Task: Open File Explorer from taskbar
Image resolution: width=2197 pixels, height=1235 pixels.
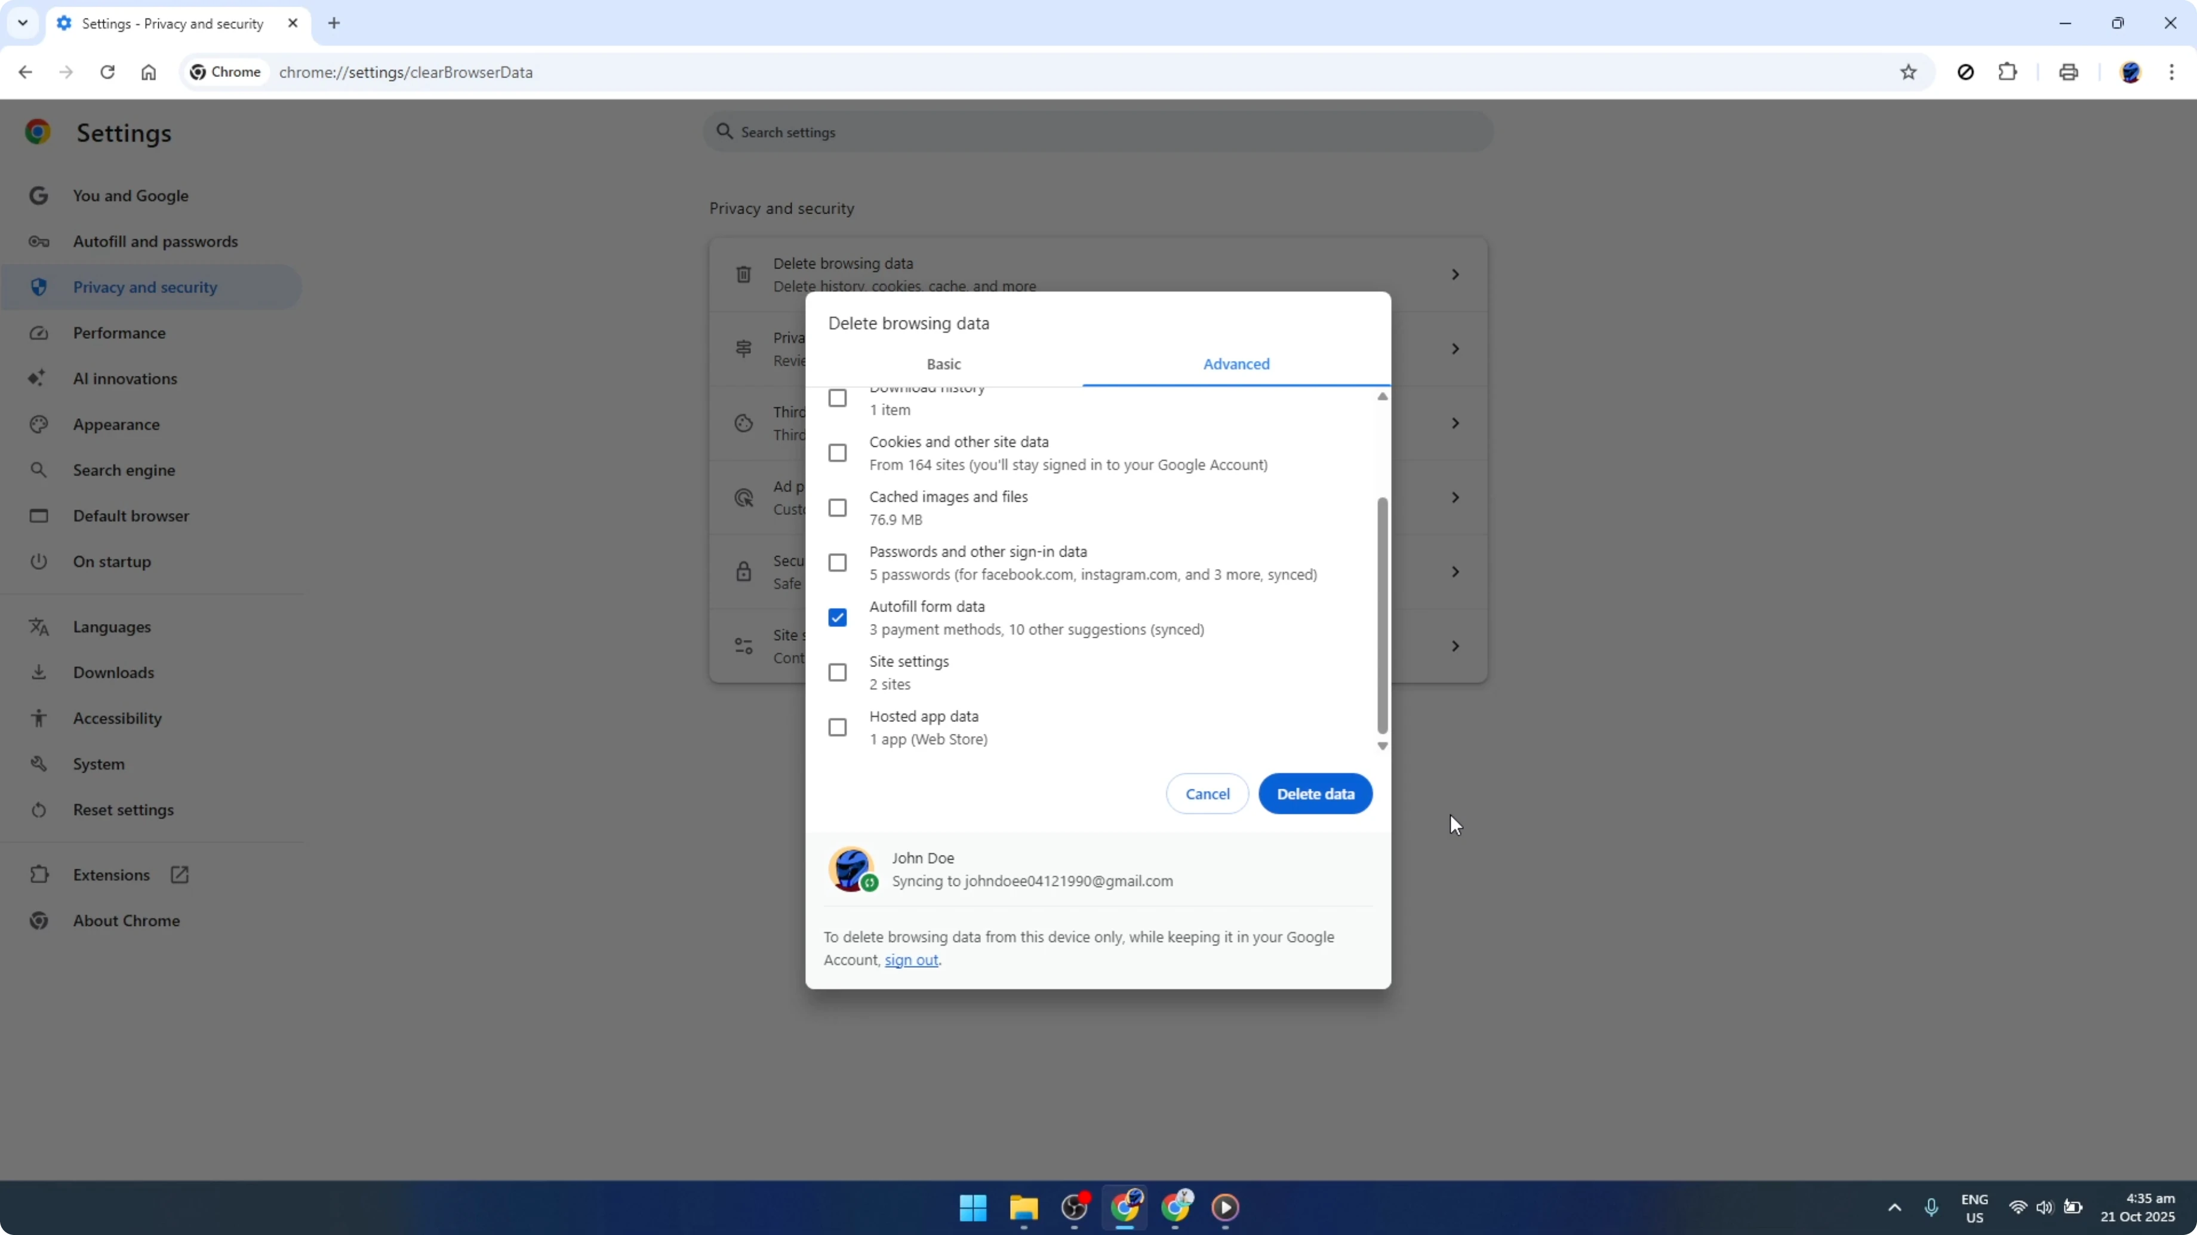Action: 1023,1208
